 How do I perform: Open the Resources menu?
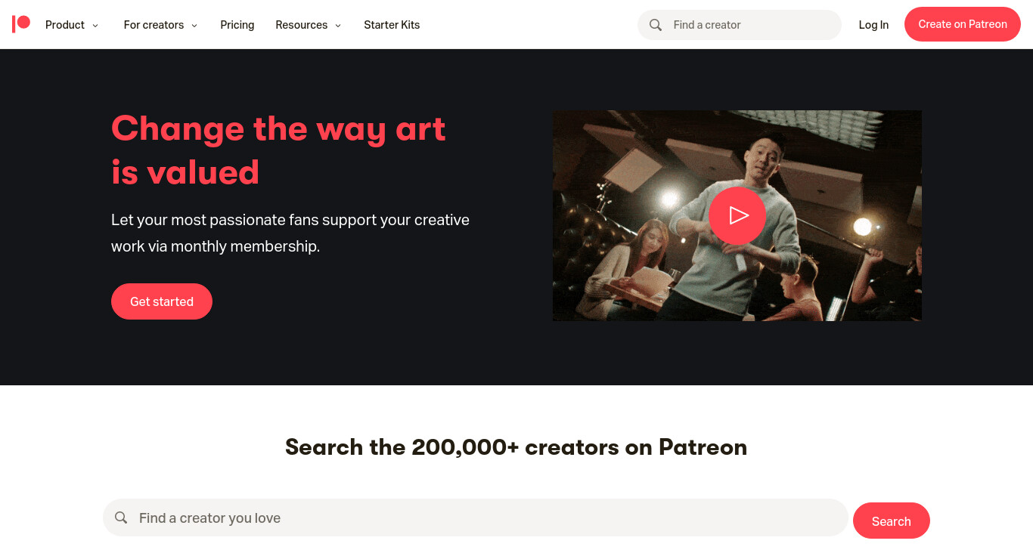308,25
